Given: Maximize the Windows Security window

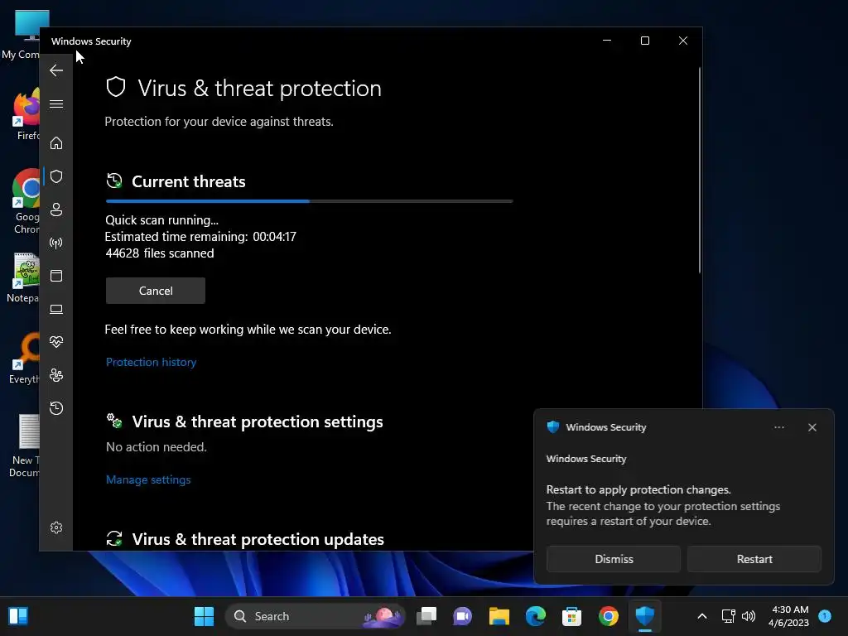Looking at the screenshot, I should point(644,41).
